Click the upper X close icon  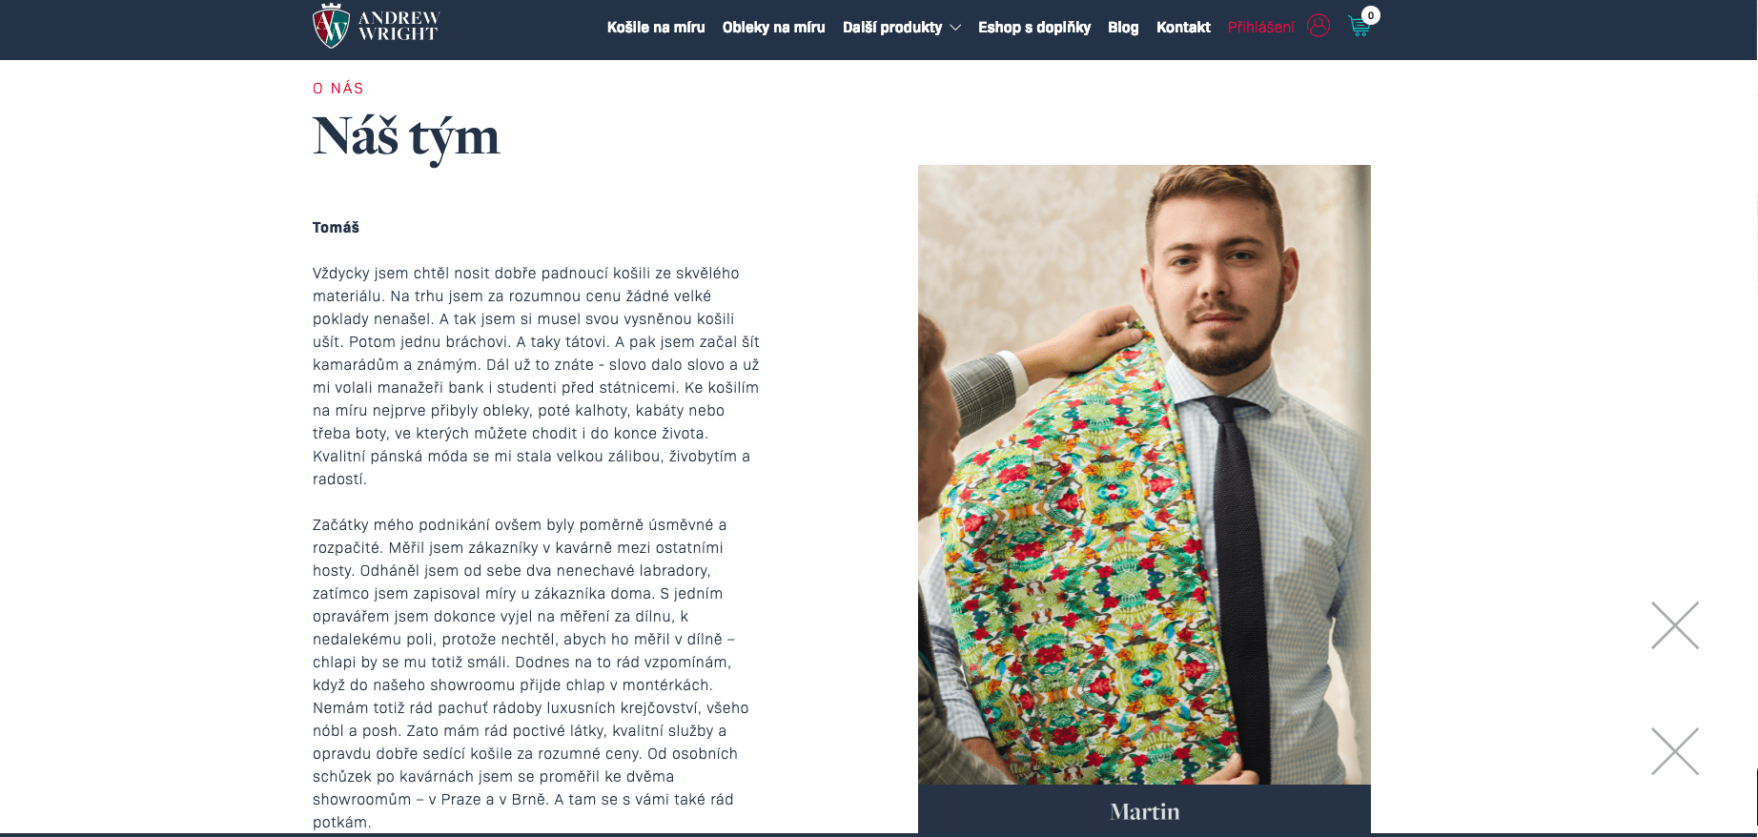pos(1675,625)
